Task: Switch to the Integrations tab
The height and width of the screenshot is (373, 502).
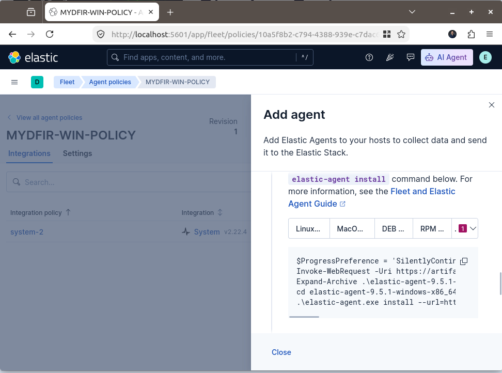Action: [x=29, y=153]
